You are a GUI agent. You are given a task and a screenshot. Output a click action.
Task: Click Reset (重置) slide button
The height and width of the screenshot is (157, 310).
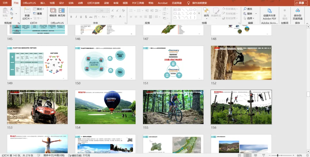[x=37, y=14]
